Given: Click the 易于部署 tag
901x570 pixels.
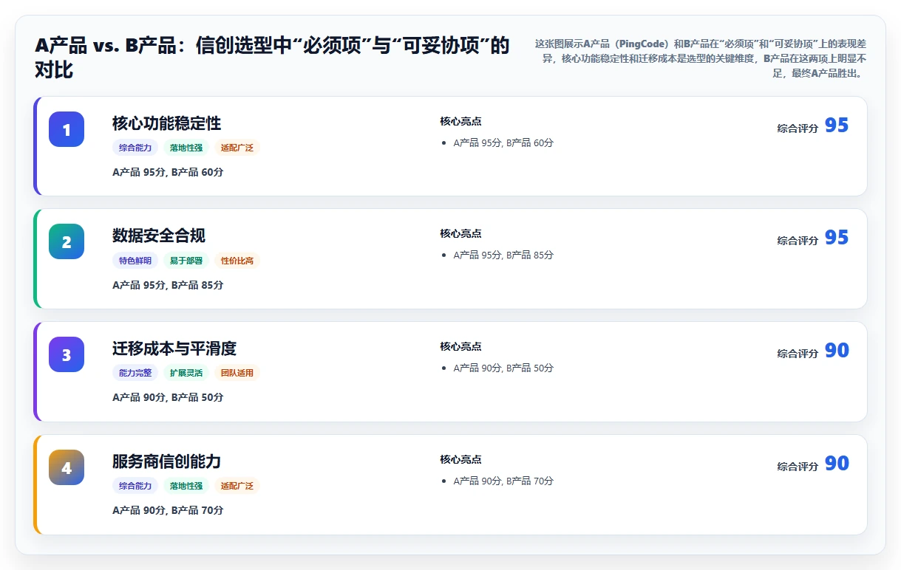Looking at the screenshot, I should pos(186,261).
